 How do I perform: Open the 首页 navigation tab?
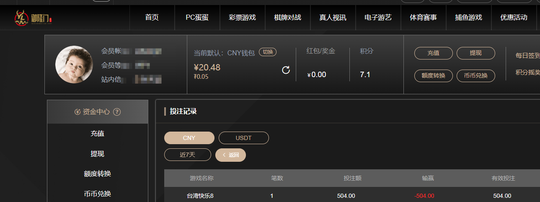point(152,18)
